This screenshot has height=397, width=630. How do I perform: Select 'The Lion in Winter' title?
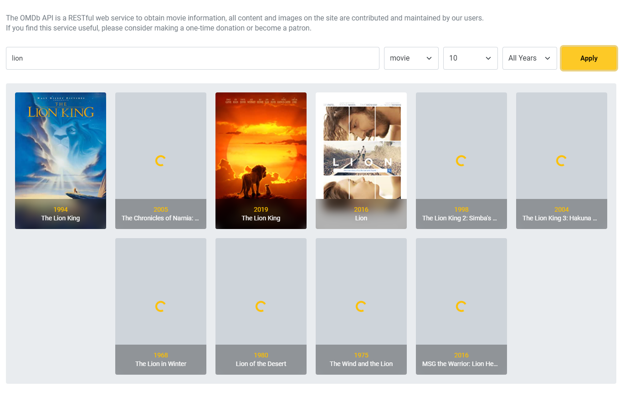pyautogui.click(x=161, y=364)
